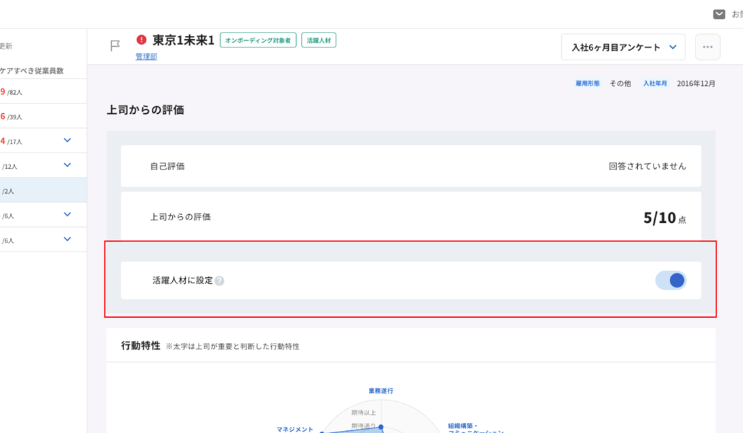Open the 入社6ヶ月目アンケート survey dropdown
This screenshot has width=743, height=433.
point(622,47)
